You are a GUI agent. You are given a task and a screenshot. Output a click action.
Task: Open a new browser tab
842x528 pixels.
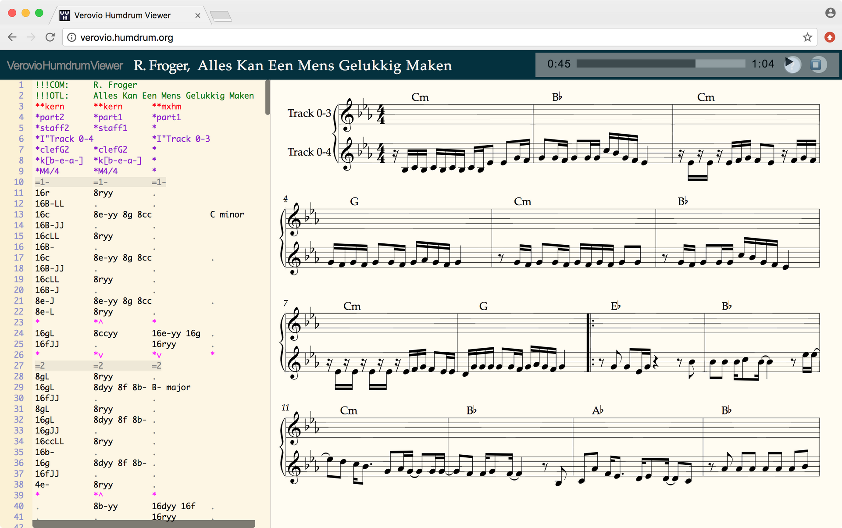[221, 16]
